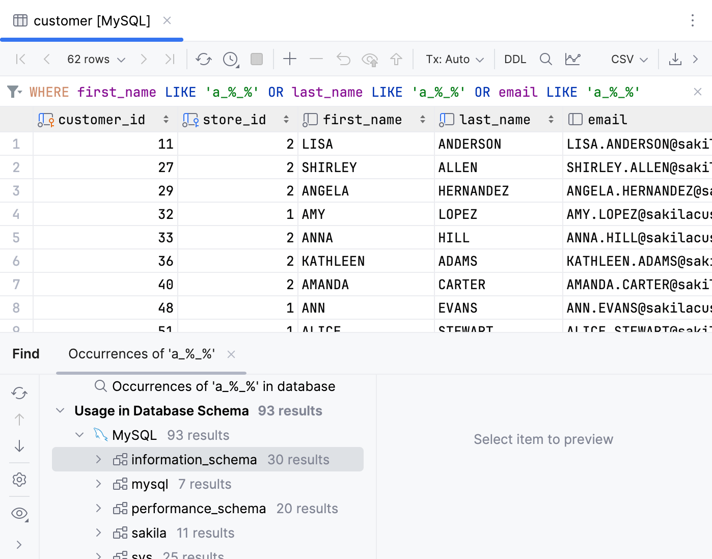Open in-grid search with the magnifier icon

545,59
